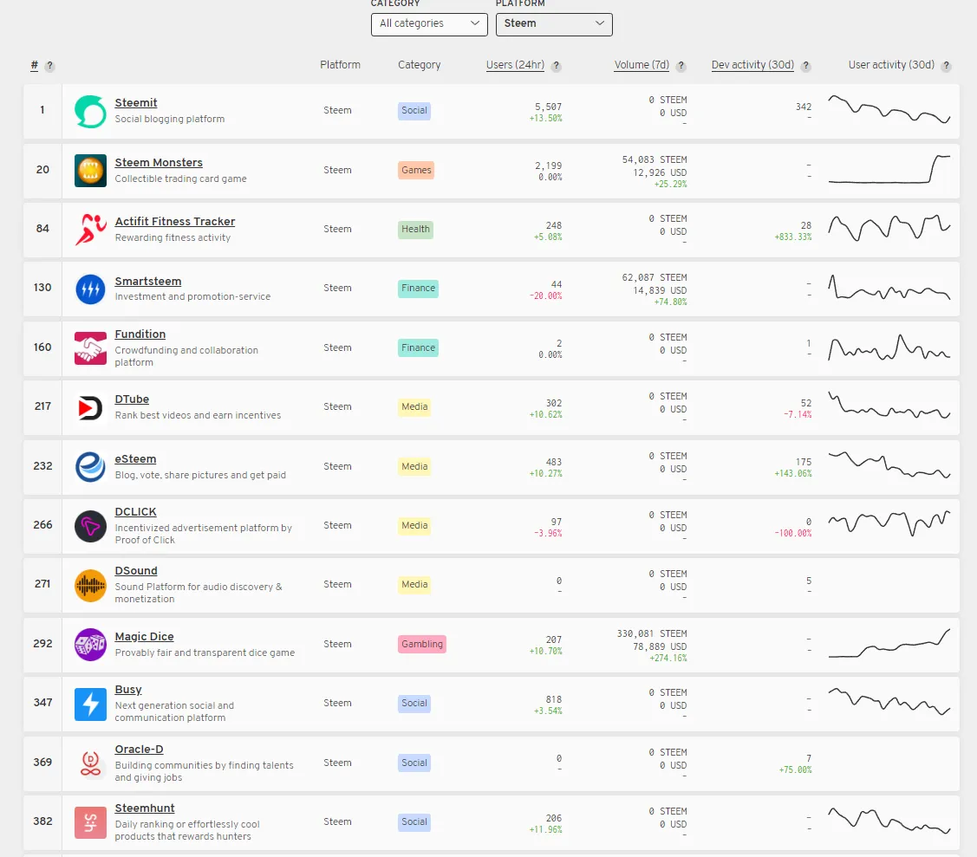Click the Games category tag

416,170
